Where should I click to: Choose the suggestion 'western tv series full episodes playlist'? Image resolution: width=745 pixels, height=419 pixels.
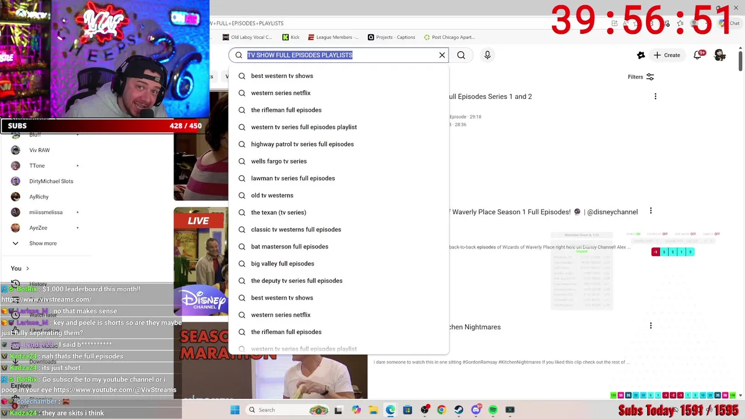(x=339, y=127)
